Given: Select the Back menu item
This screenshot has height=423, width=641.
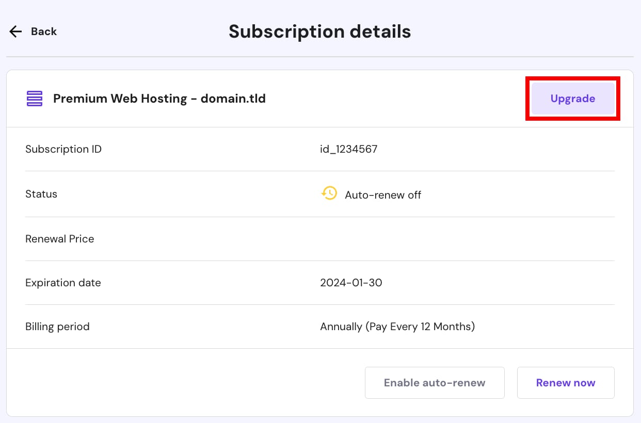Looking at the screenshot, I should (x=44, y=31).
